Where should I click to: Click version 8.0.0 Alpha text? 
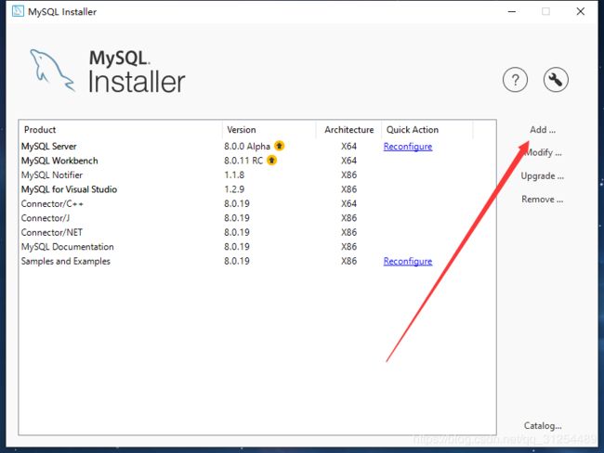247,147
